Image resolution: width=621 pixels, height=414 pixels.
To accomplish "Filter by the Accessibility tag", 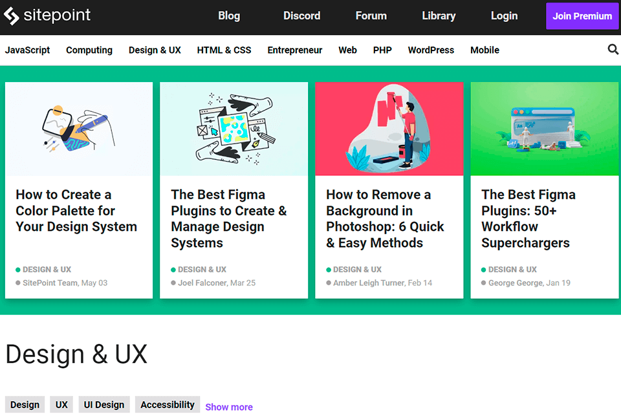I will tap(168, 404).
